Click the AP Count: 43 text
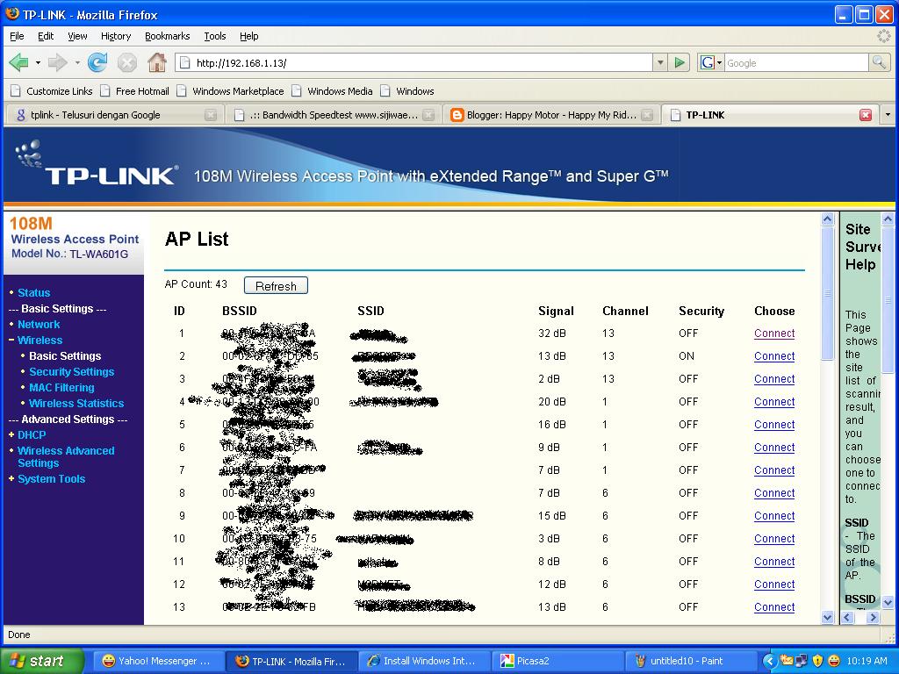 196,284
